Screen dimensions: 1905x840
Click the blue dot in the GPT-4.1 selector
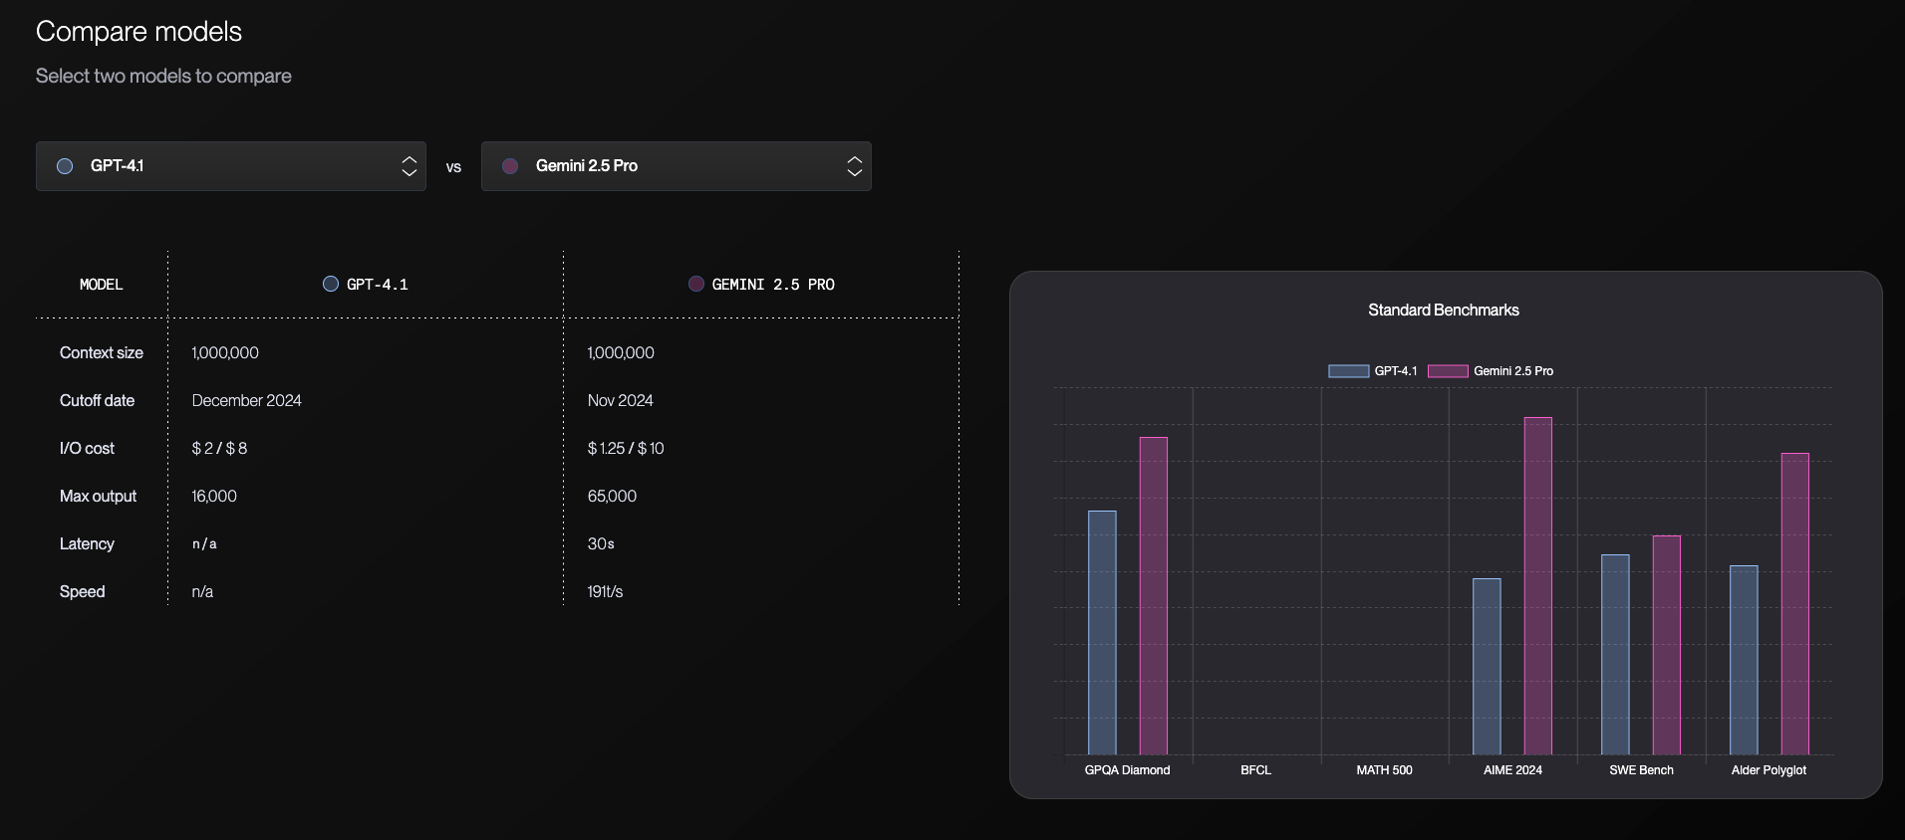coord(65,166)
